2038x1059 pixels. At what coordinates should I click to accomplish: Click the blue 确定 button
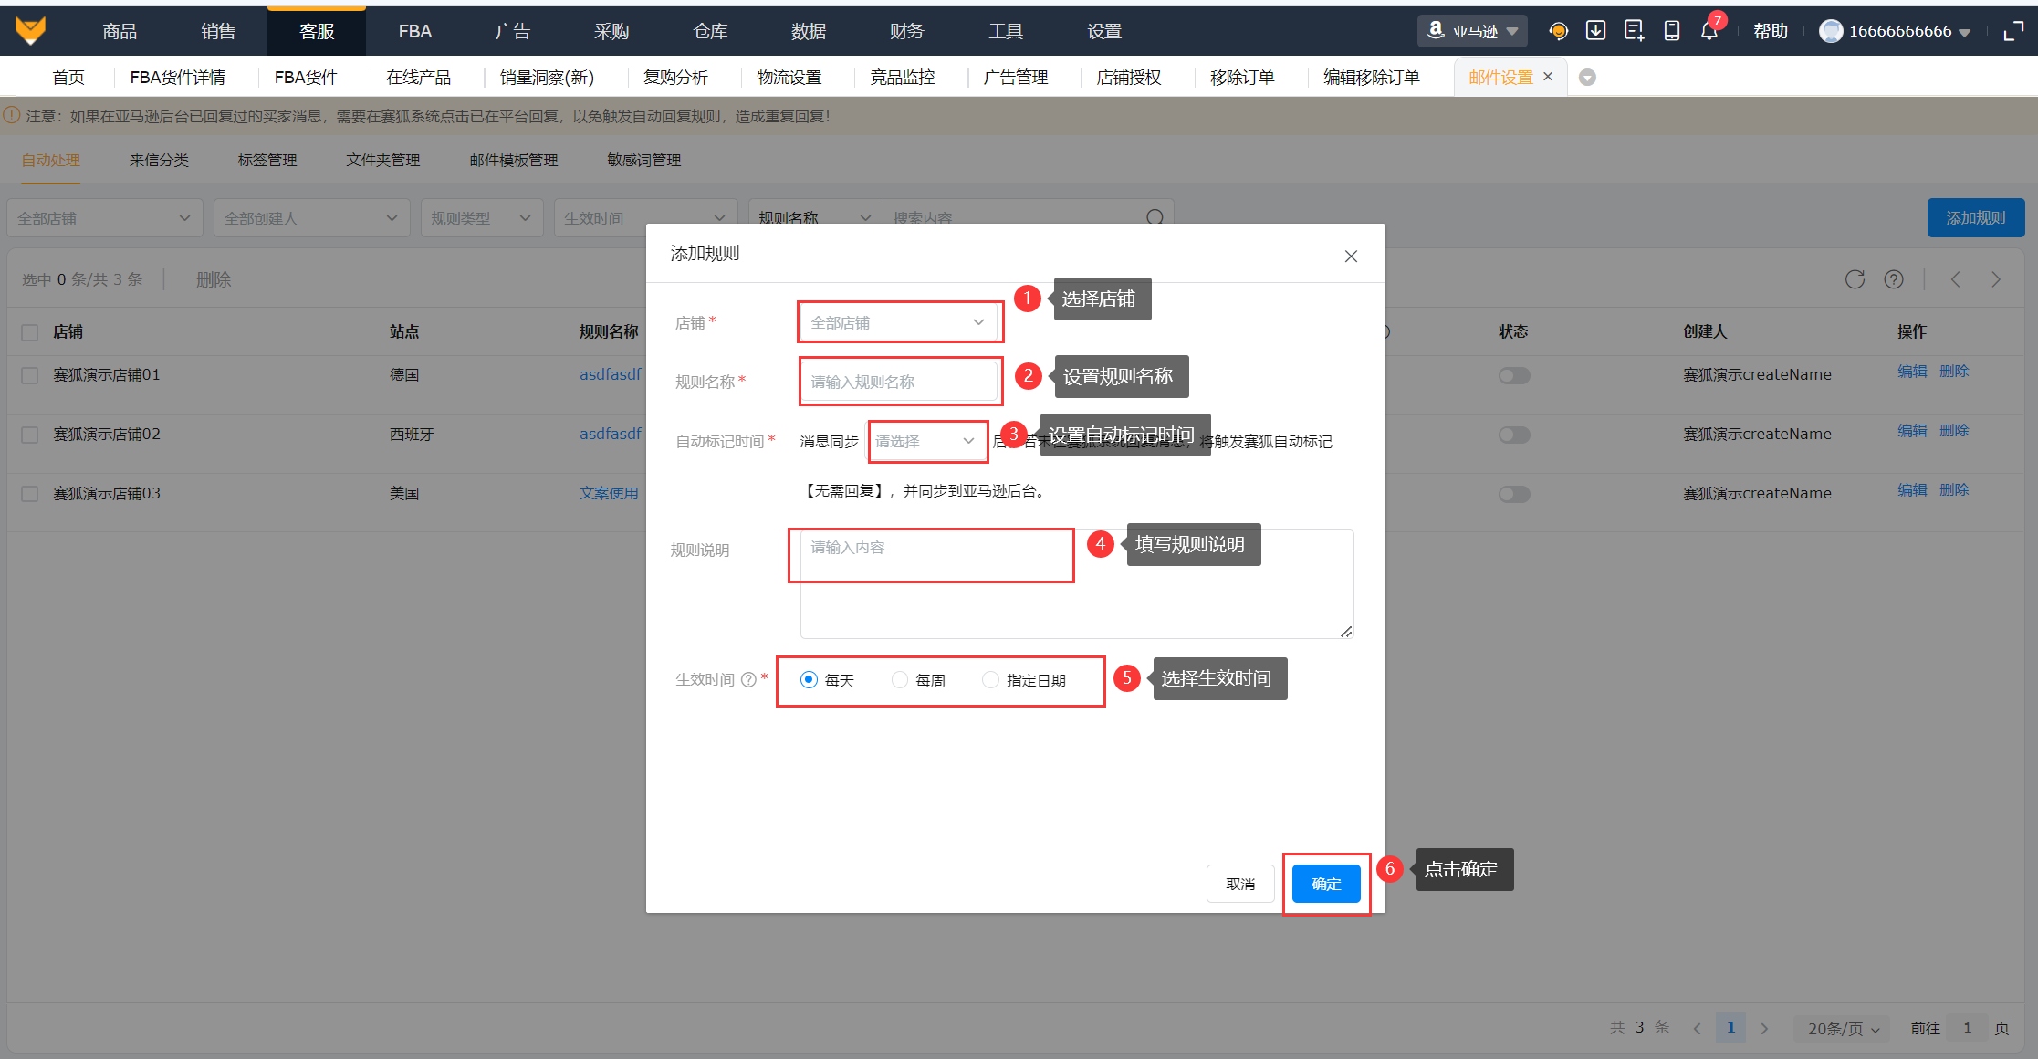1326,884
